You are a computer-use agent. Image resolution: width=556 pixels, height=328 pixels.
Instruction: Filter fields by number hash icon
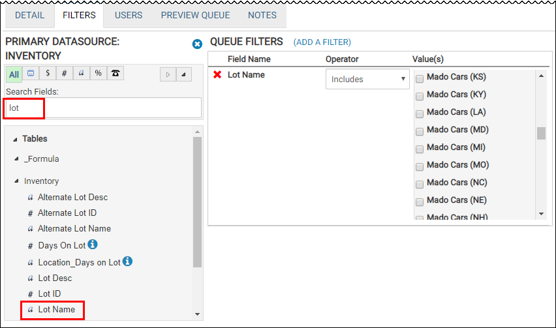(x=64, y=74)
